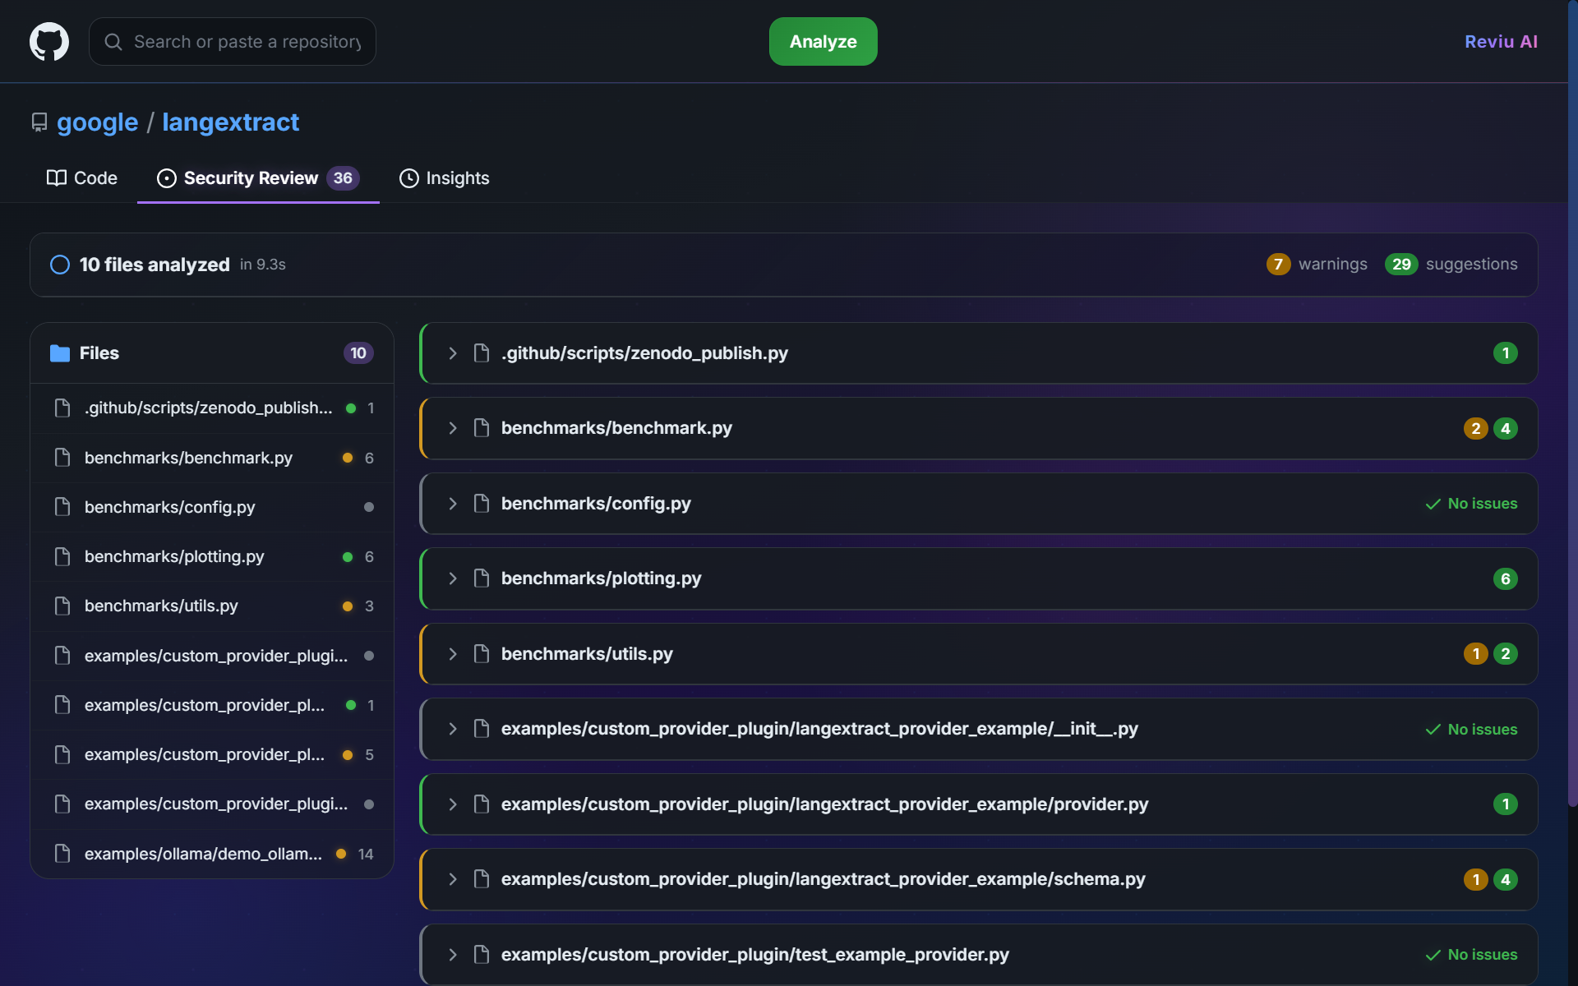
Task: Click the blue Files folder icon
Action: click(x=60, y=353)
